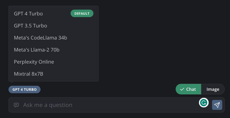This screenshot has height=118, width=230.
Task: Switch mode to Image
Action: coord(213,89)
